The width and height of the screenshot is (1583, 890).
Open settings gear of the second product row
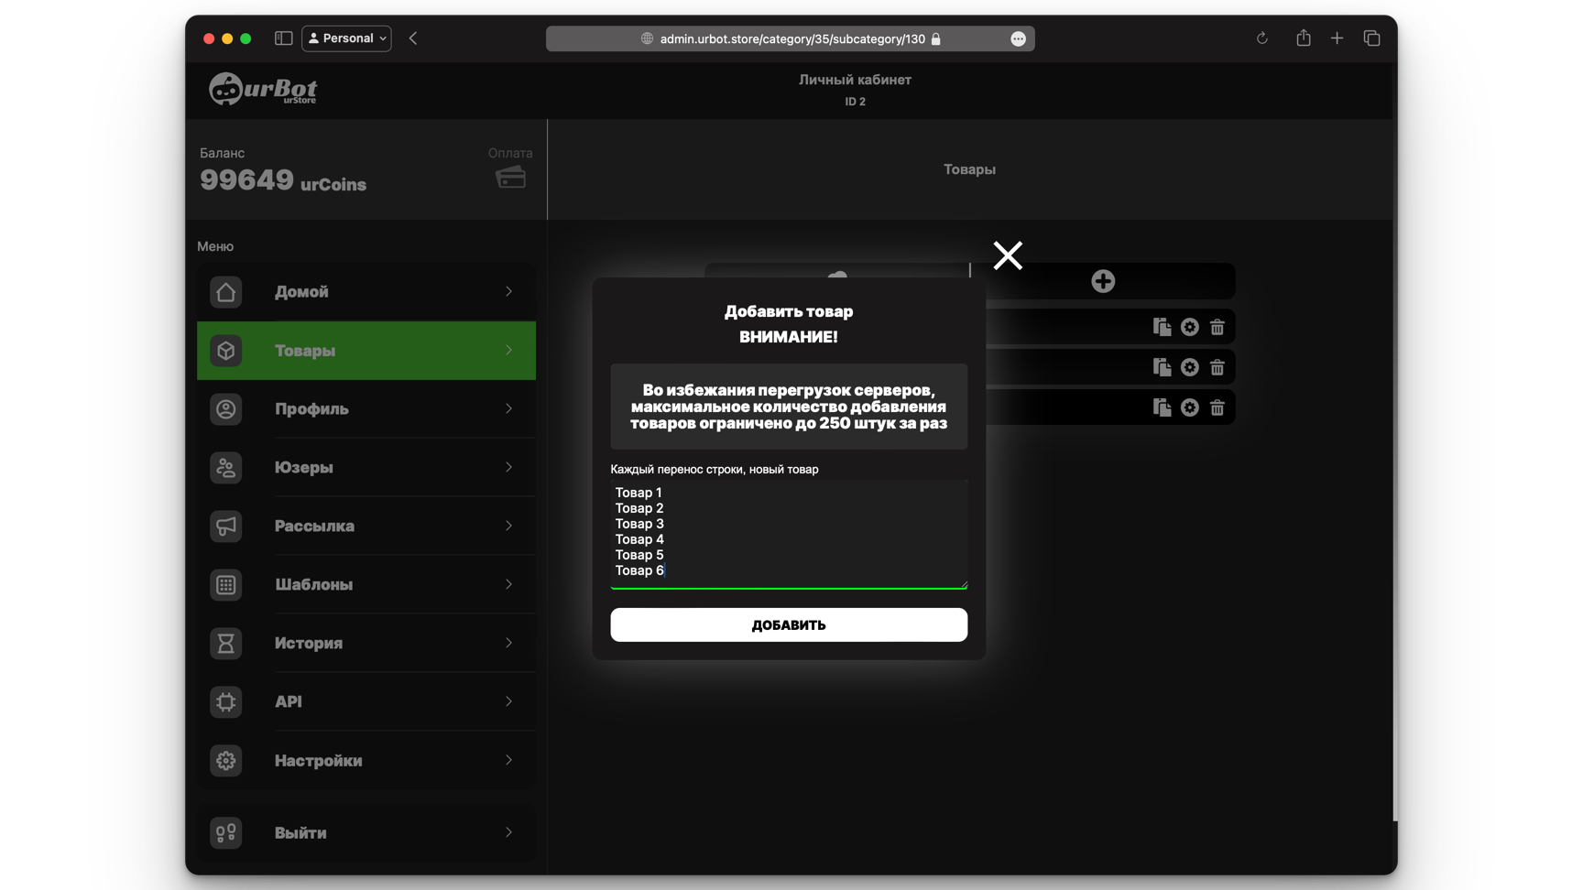click(1189, 367)
